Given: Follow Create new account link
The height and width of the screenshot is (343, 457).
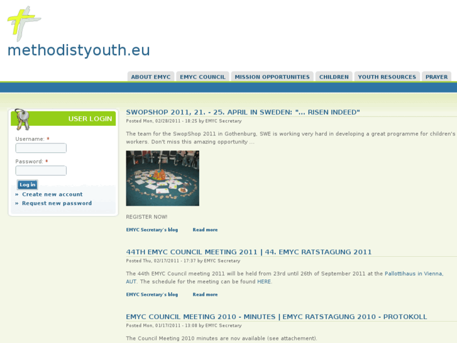Looking at the screenshot, I should tap(52, 194).
